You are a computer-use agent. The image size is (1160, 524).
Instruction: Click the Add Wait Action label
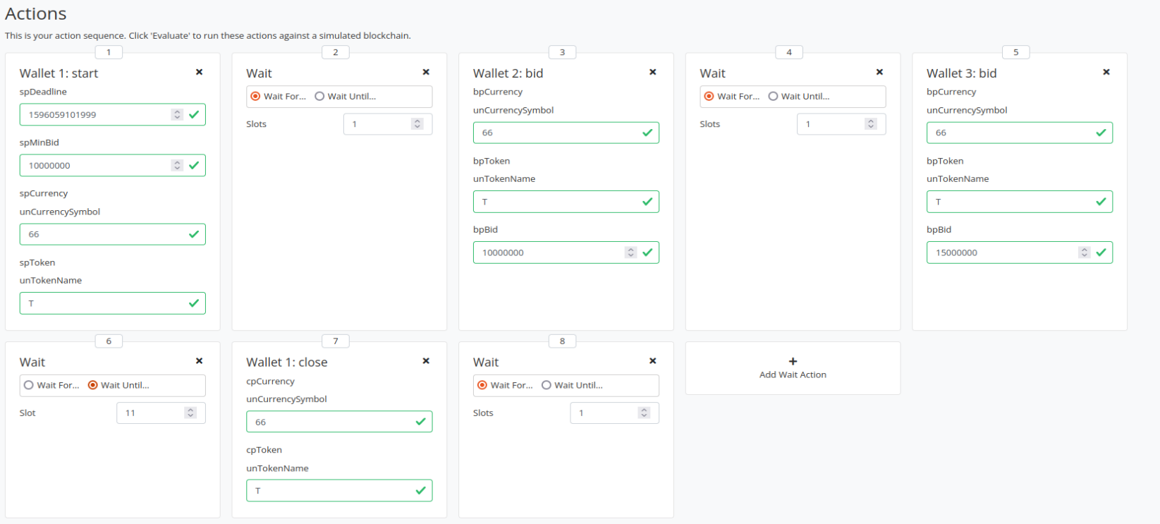coord(793,375)
